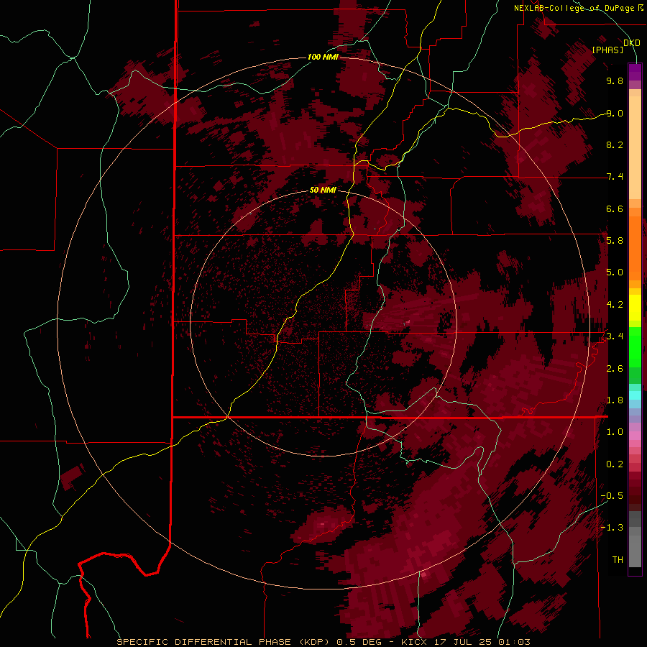Click the 4.2 scale value

coord(615,304)
